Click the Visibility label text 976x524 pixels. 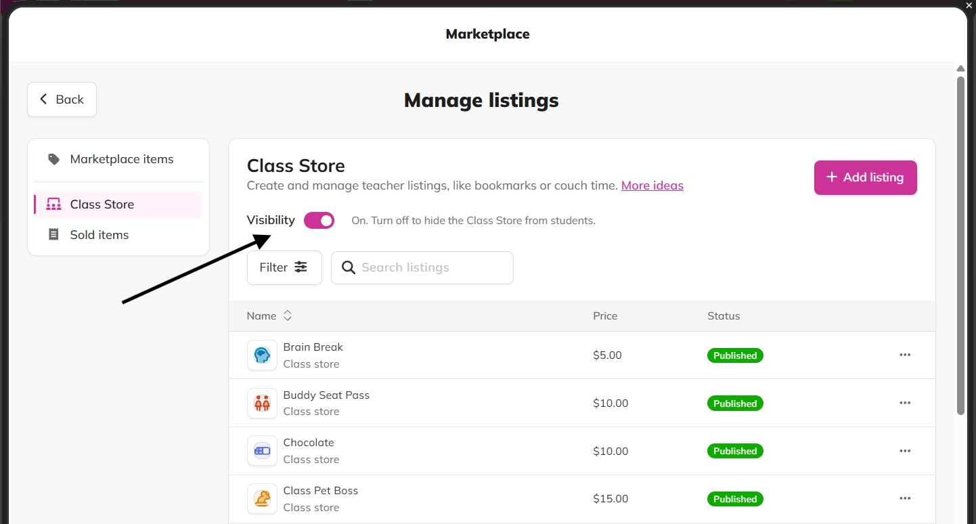click(271, 220)
